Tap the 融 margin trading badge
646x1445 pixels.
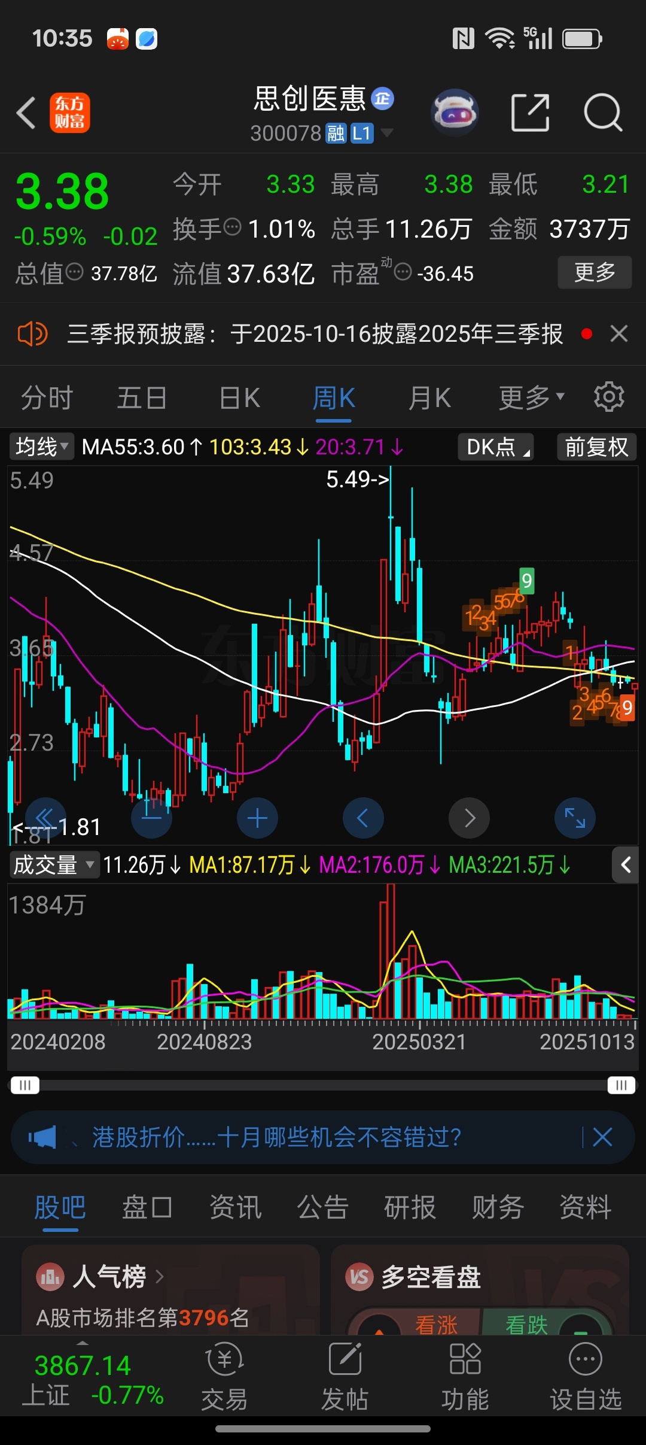(x=336, y=133)
